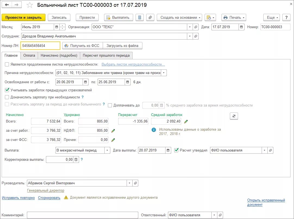The image size is (294, 219).
Task: Open calendar for Дата field
Action: click(242, 27)
